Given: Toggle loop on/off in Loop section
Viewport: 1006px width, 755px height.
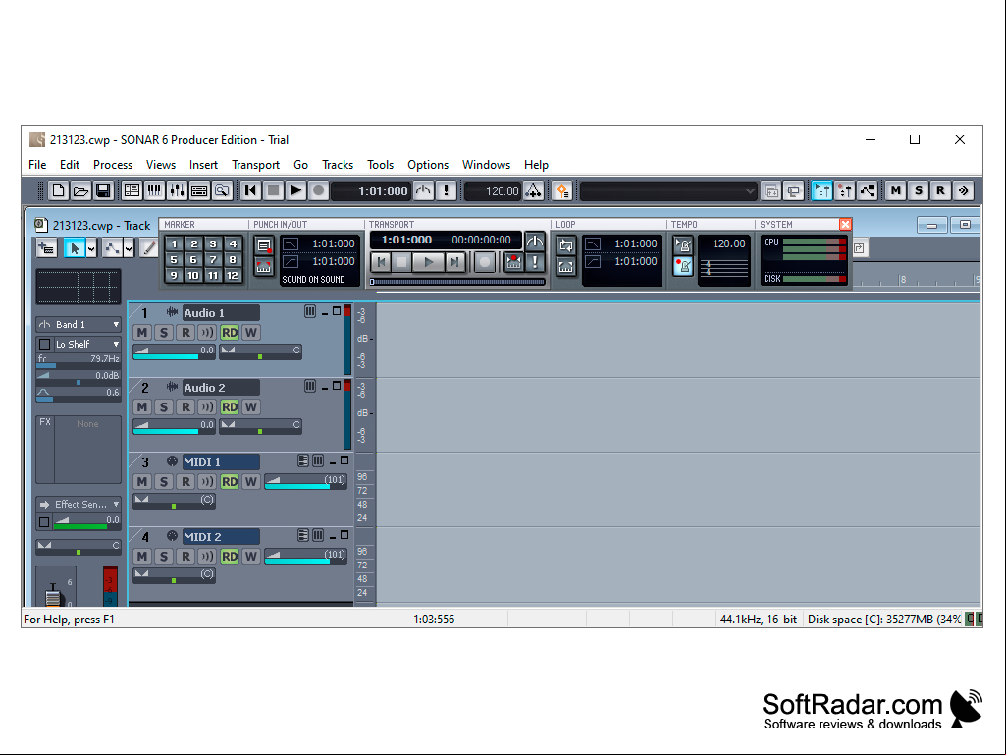Looking at the screenshot, I should [566, 245].
